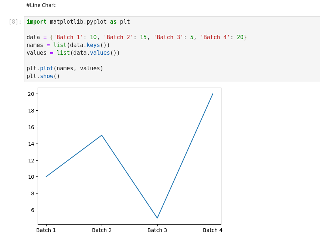Click the plt.show() line
The width and height of the screenshot is (320, 239).
[x=43, y=76]
